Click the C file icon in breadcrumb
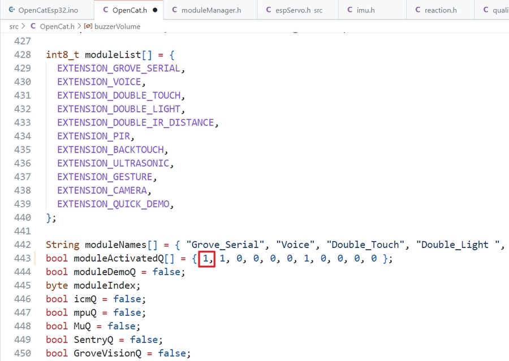 (x=33, y=27)
